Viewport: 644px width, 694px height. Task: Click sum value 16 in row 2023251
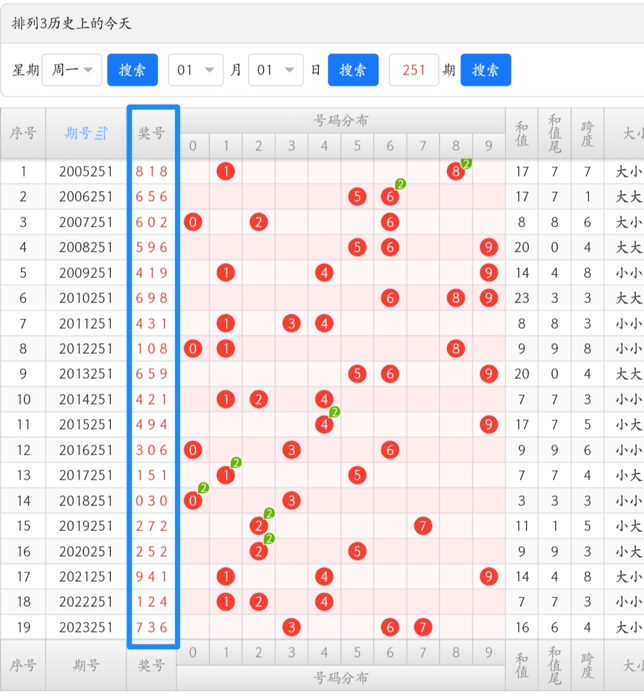coord(522,627)
